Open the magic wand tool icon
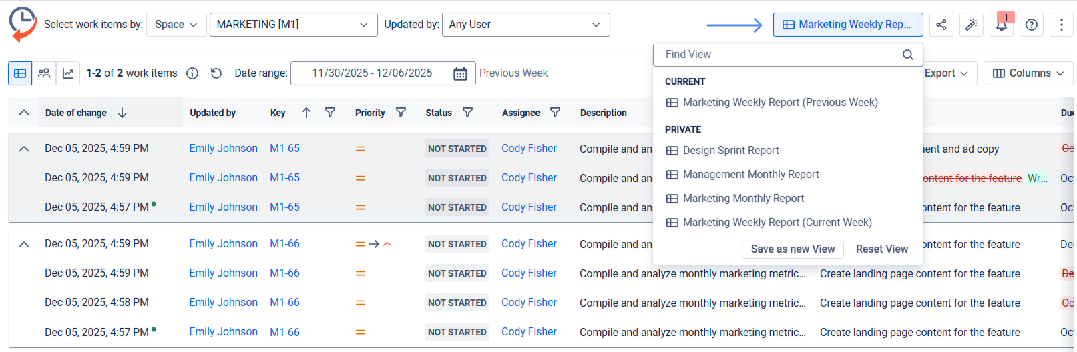This screenshot has height=352, width=1077. tap(972, 25)
